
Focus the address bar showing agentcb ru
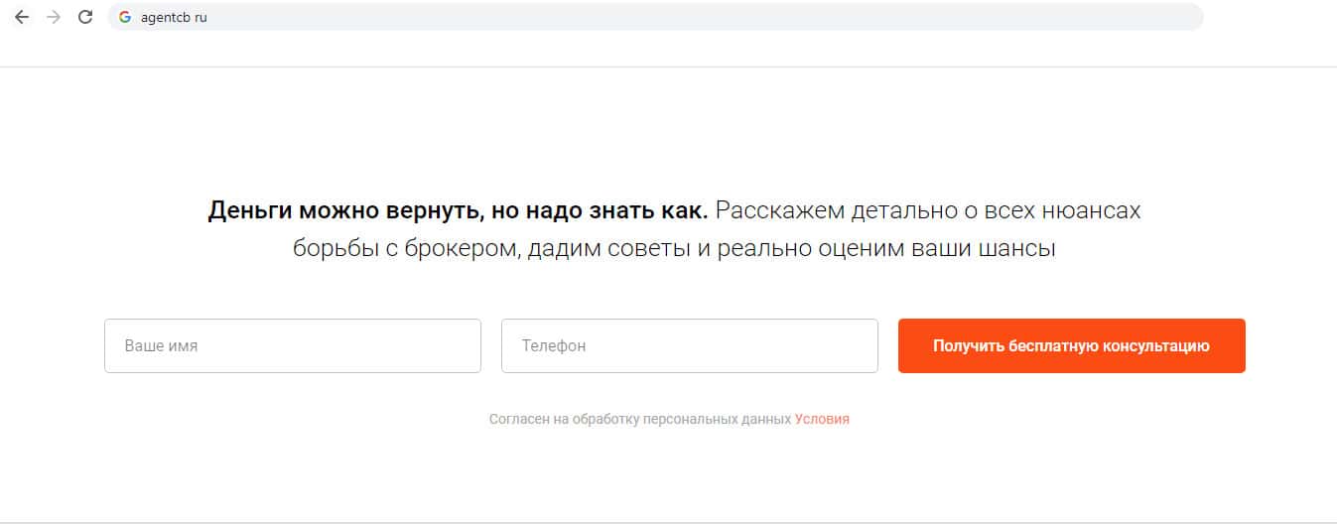pos(596,17)
